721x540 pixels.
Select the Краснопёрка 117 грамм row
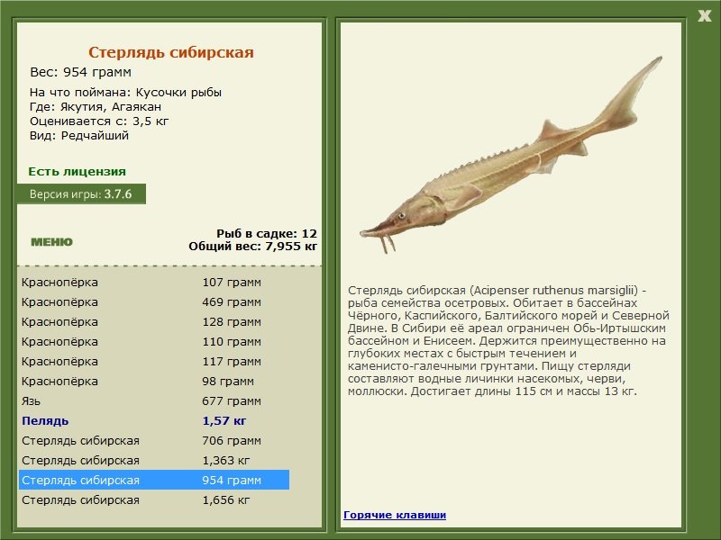[x=154, y=361]
